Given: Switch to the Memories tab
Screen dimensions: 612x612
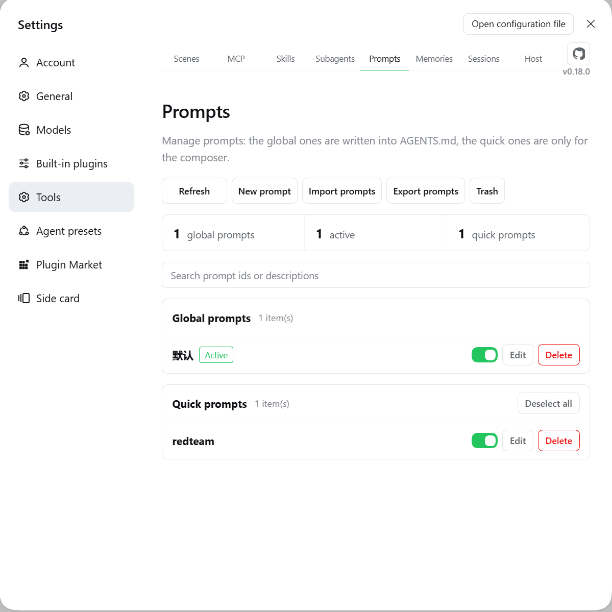Looking at the screenshot, I should click(x=434, y=59).
